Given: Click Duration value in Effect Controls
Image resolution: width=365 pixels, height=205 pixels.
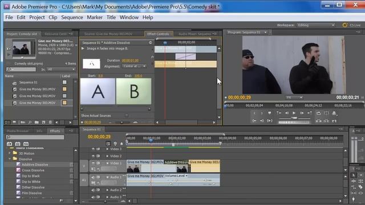Looking at the screenshot, I should 130,60.
